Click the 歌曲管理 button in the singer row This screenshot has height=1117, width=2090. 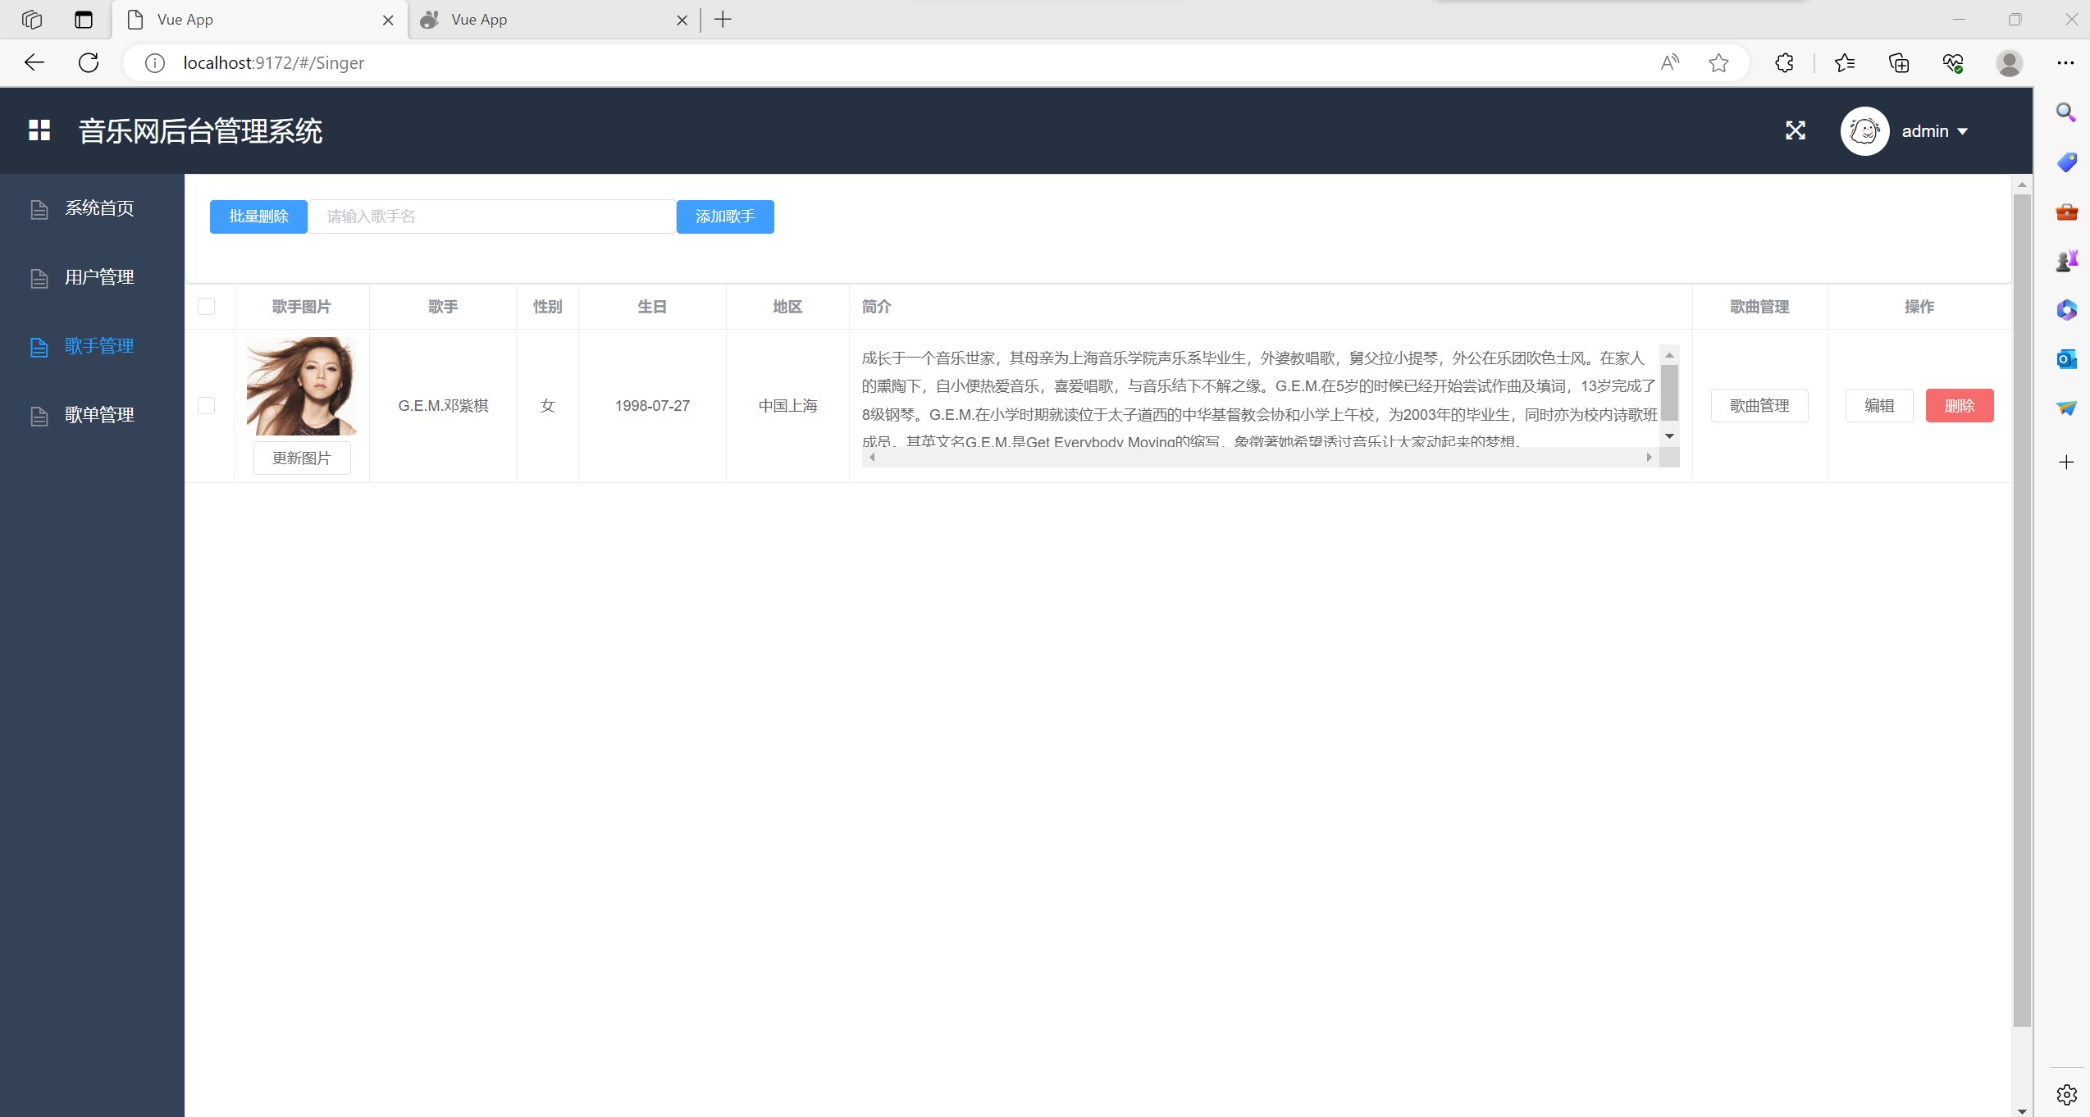[x=1759, y=406]
